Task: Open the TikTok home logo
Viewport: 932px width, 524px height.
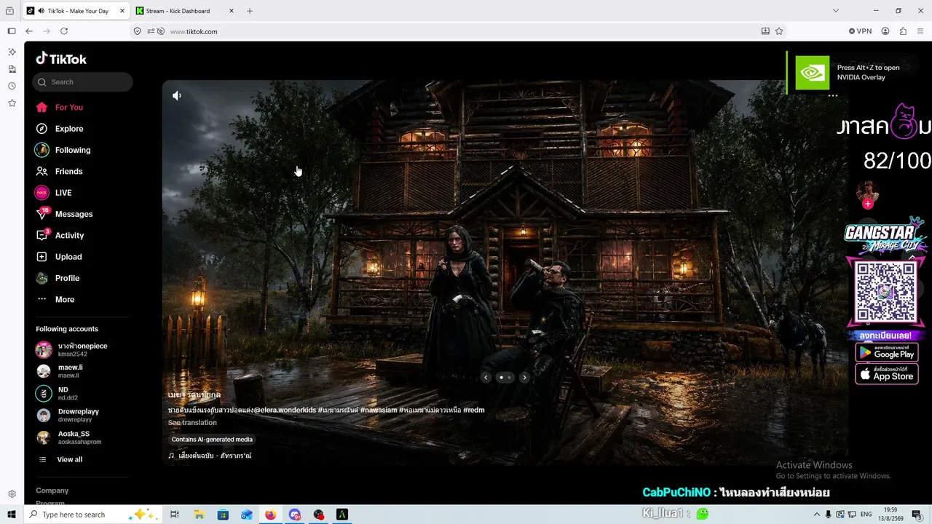Action: point(61,59)
